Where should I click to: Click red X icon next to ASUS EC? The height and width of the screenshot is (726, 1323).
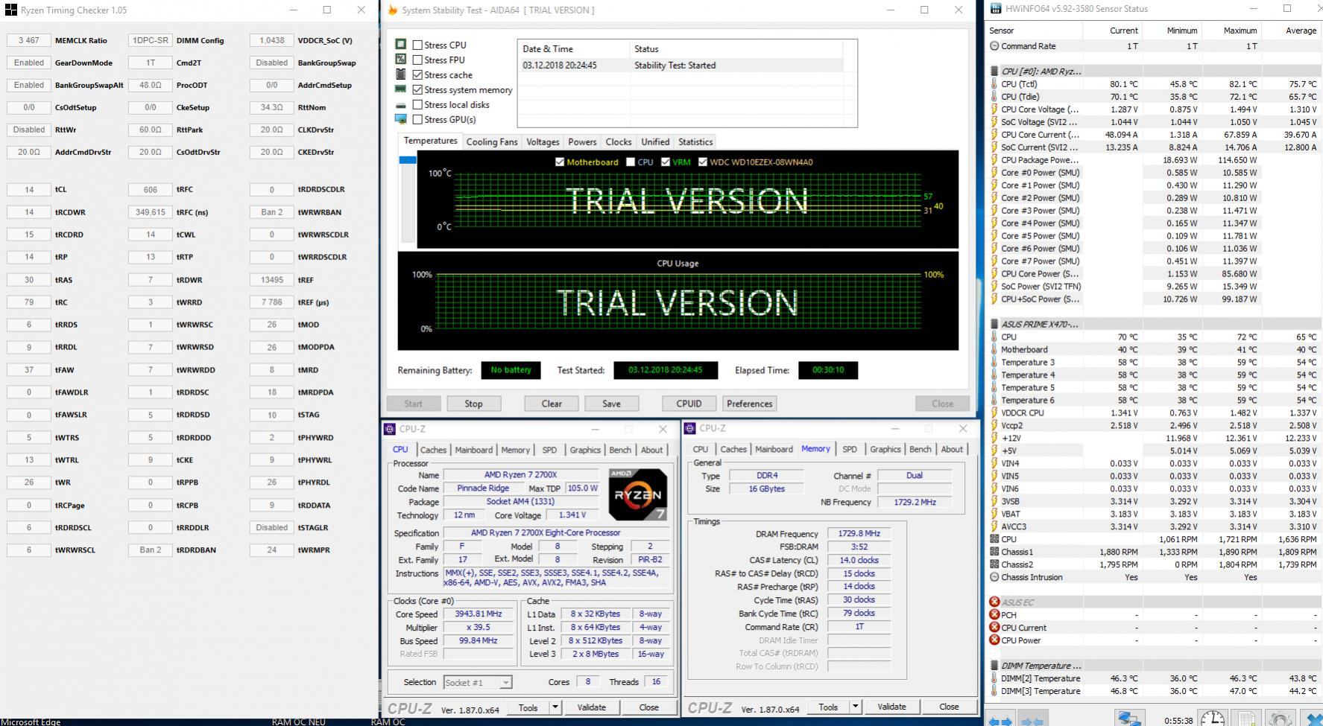coord(994,602)
